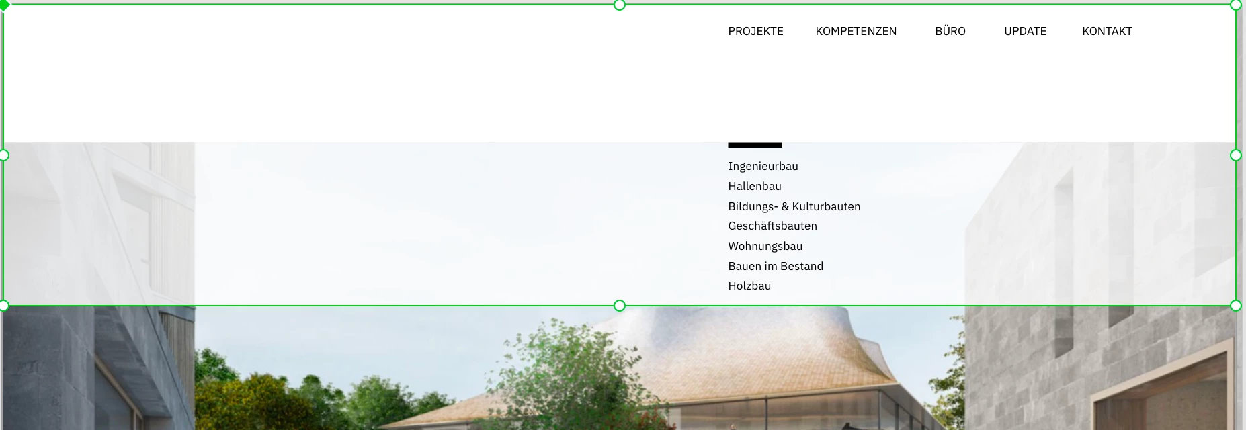The image size is (1246, 430).
Task: Open the KONTAKT navigation link
Action: (x=1107, y=31)
